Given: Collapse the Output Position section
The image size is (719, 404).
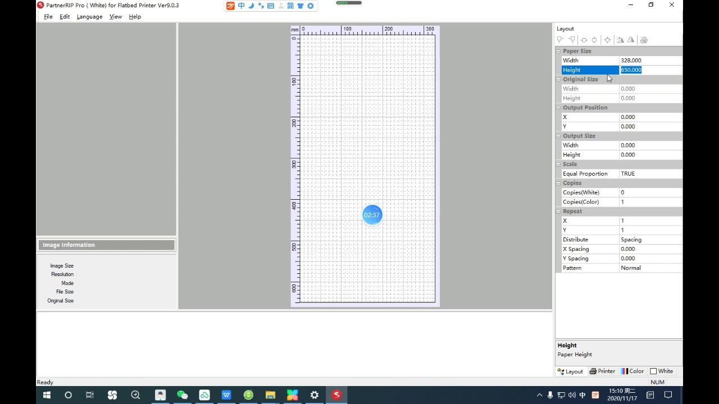Looking at the screenshot, I should (558, 108).
